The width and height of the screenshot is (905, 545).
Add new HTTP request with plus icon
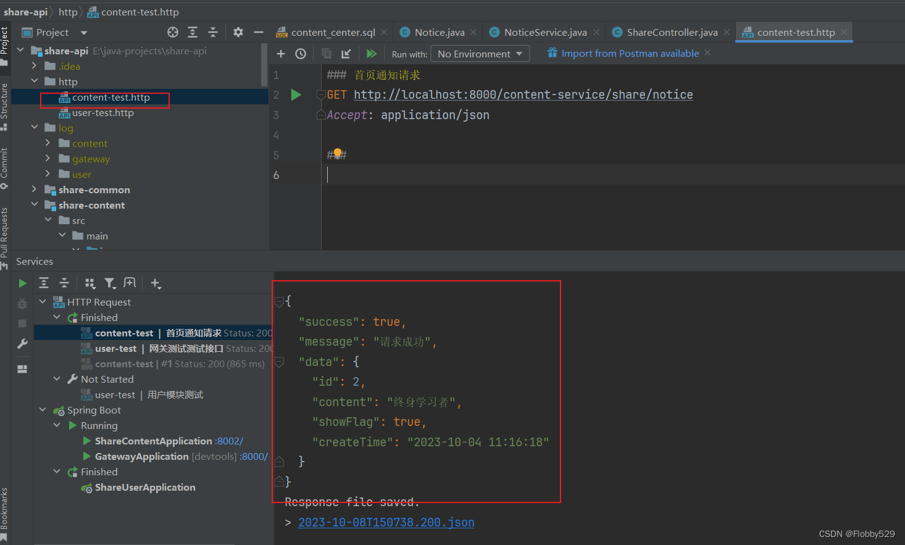coord(281,54)
